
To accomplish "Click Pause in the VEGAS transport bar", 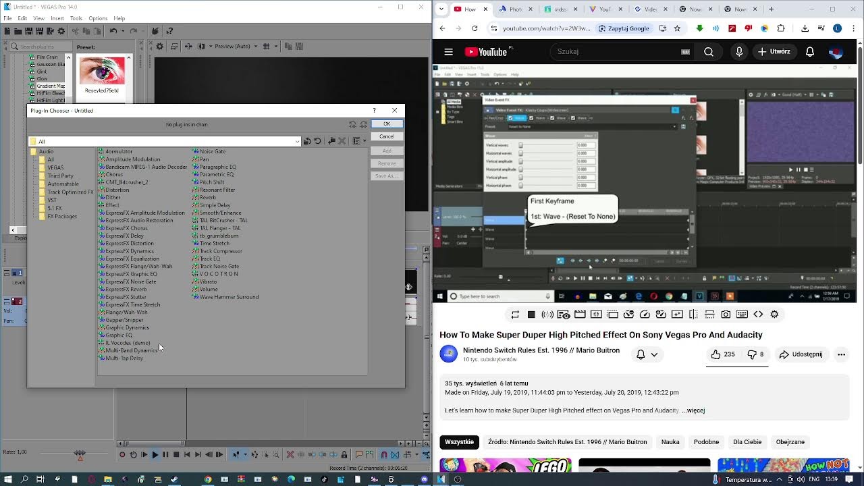I will 165,455.
